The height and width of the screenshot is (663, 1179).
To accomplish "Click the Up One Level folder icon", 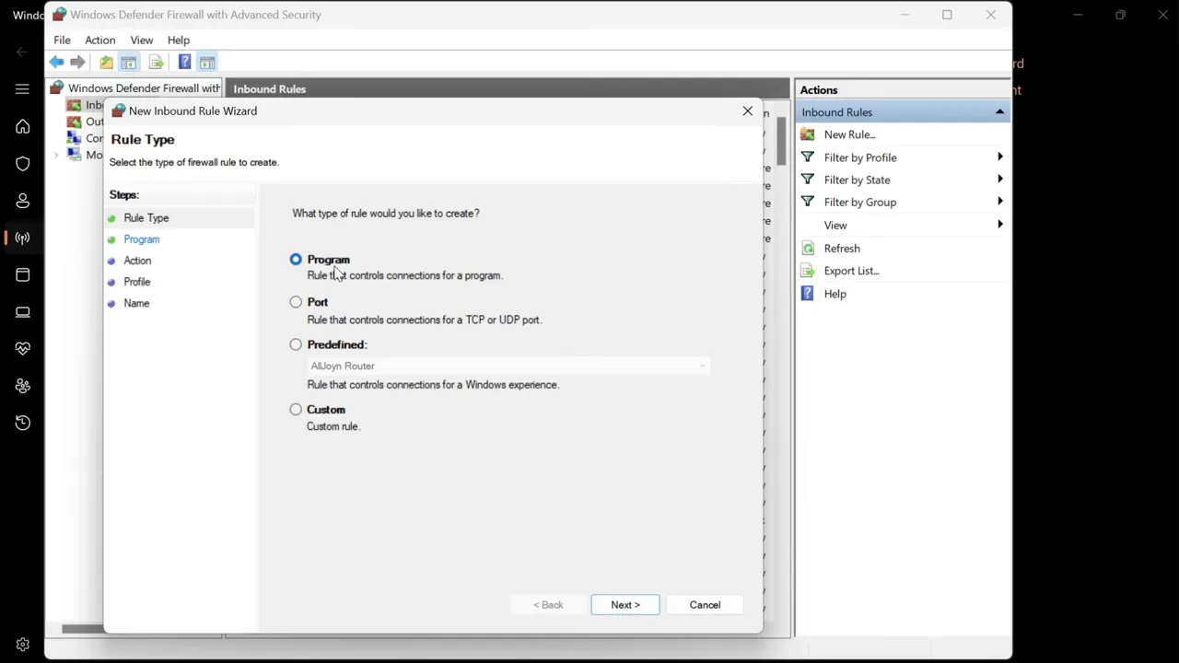I will click(x=107, y=63).
